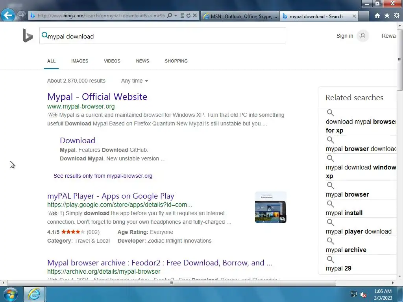Select related search mypal player download
Screen dimensions: 403x302
tap(359, 232)
